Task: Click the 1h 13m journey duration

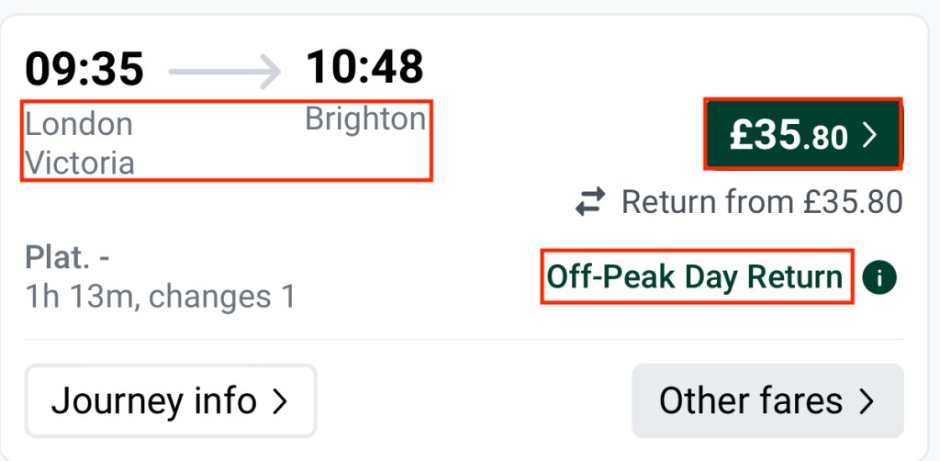Action: tap(81, 297)
